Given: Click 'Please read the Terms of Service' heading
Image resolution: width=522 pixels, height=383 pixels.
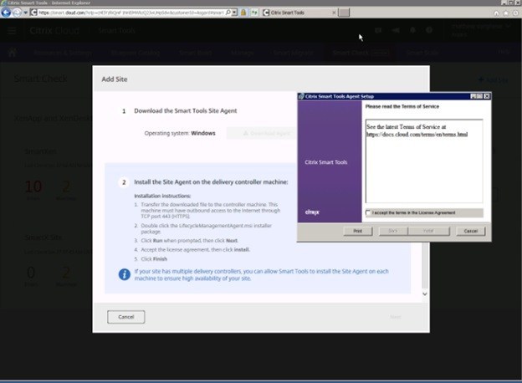Looking at the screenshot, I should pyautogui.click(x=402, y=106).
